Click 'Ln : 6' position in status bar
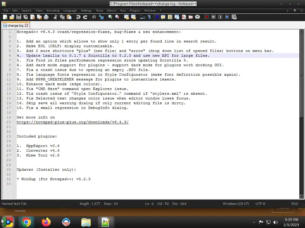 (150, 204)
